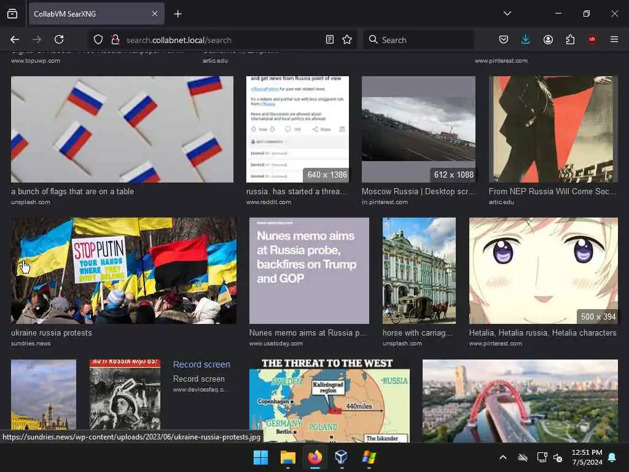The image size is (629, 472).
Task: Click the www.topuwp.com source text
Action: point(35,61)
